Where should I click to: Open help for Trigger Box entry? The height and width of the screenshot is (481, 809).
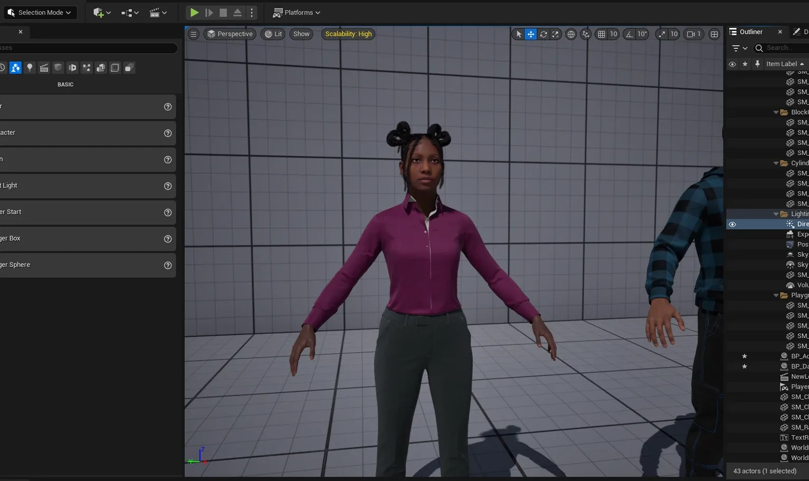tap(168, 239)
